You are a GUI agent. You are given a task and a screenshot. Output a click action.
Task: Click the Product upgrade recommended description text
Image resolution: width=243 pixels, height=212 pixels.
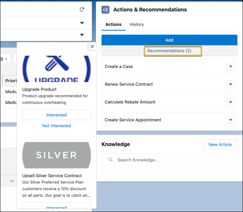point(55,99)
